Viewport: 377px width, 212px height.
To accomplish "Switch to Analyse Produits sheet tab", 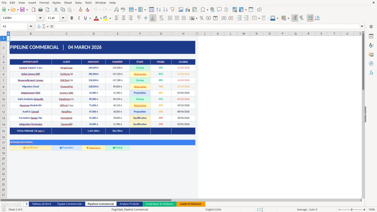I will point(129,204).
